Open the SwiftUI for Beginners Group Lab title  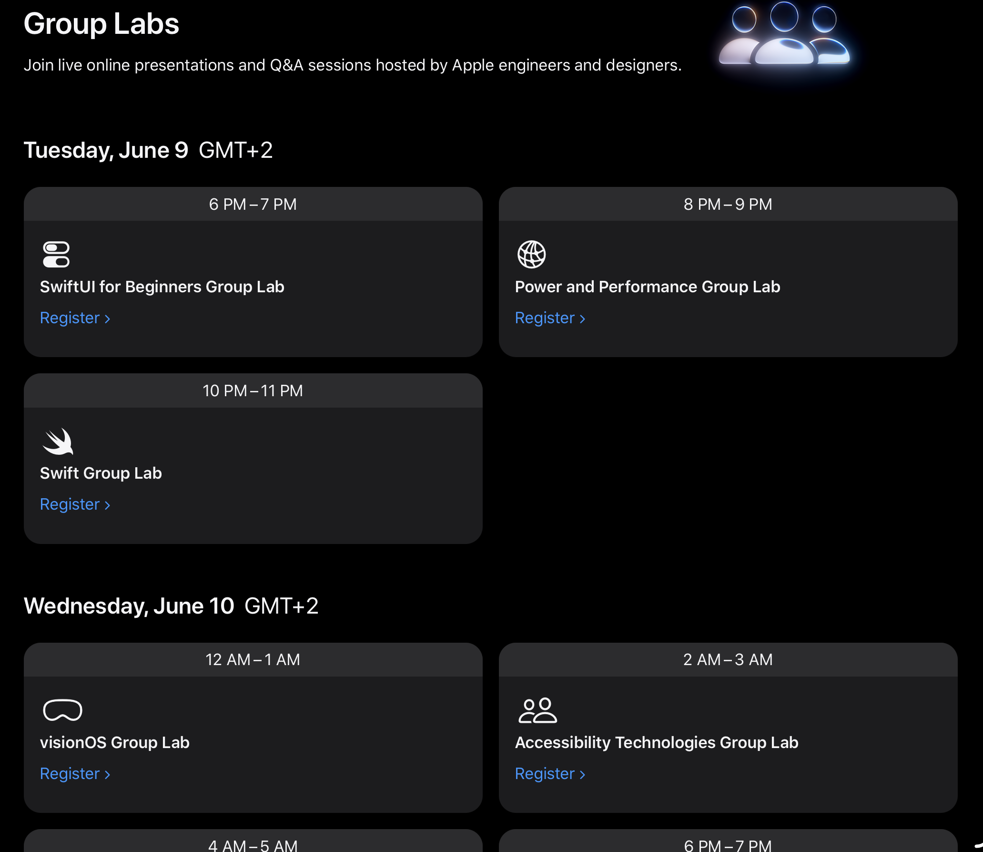coord(162,287)
